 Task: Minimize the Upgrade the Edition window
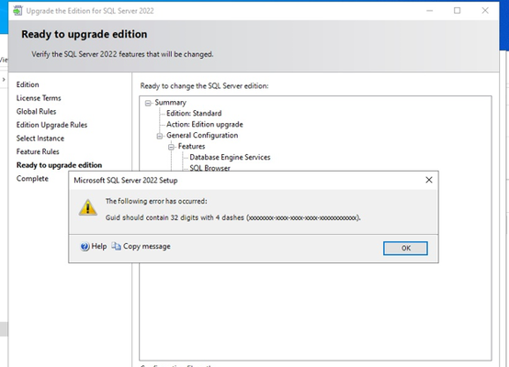pyautogui.click(x=429, y=11)
